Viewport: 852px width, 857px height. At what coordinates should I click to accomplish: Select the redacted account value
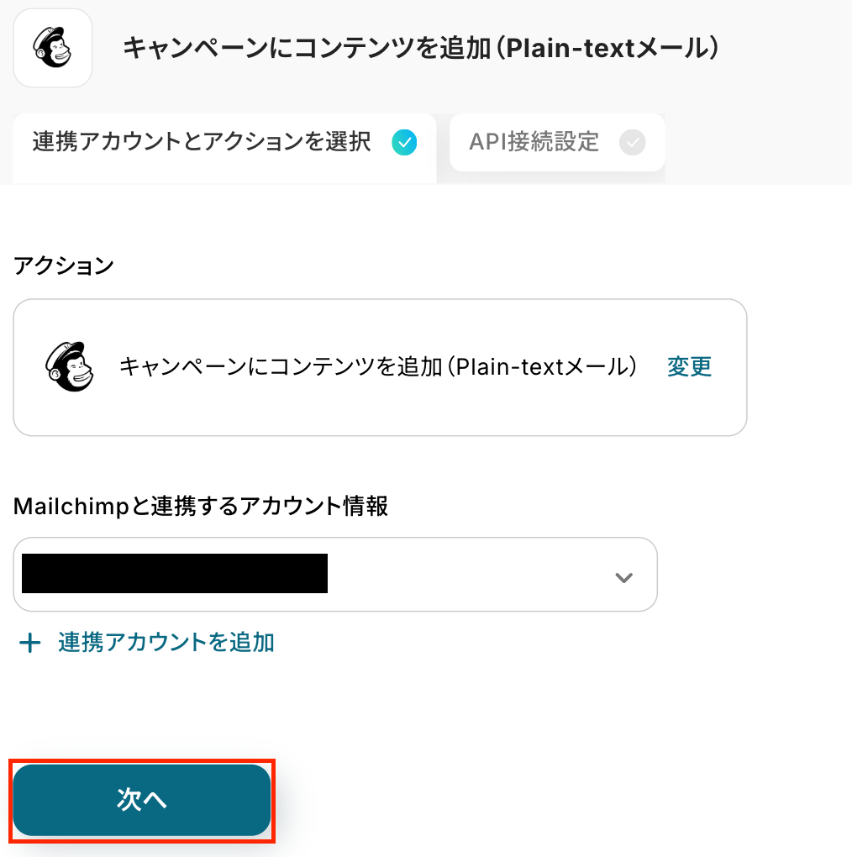click(174, 574)
